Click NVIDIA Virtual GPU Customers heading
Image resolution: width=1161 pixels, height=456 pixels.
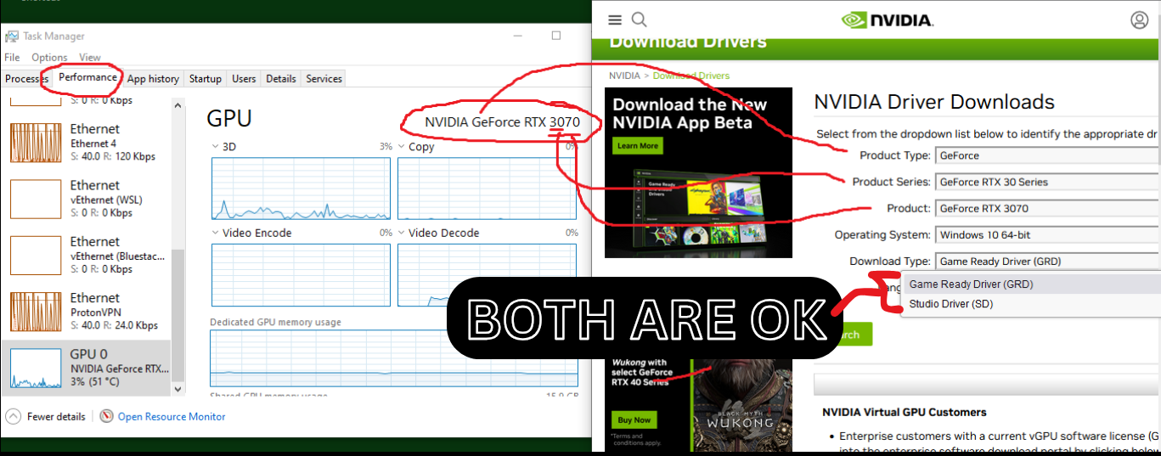(905, 412)
